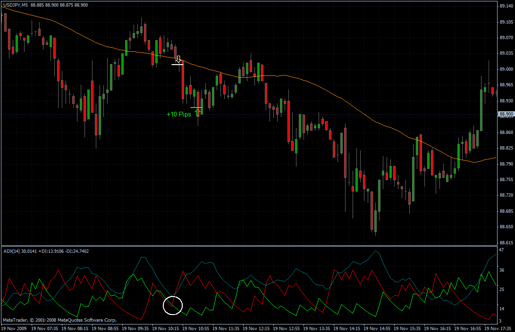Click the 47 level on ADX scale
Image resolution: width=515 pixels, height=332 pixels.
pos(501,250)
